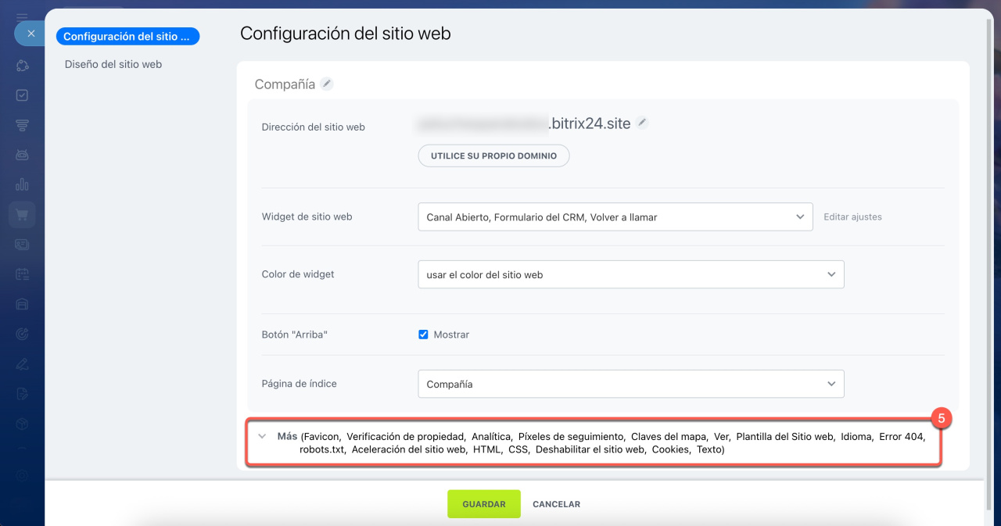1001x526 pixels.
Task: Uncheck the Mostrar checkbox for Botón Arriba
Action: (x=423, y=335)
